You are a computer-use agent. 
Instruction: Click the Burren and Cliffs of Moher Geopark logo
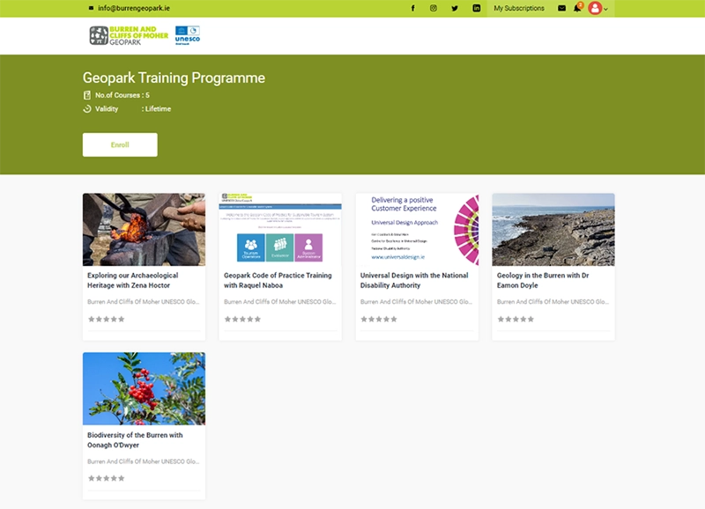click(x=129, y=35)
